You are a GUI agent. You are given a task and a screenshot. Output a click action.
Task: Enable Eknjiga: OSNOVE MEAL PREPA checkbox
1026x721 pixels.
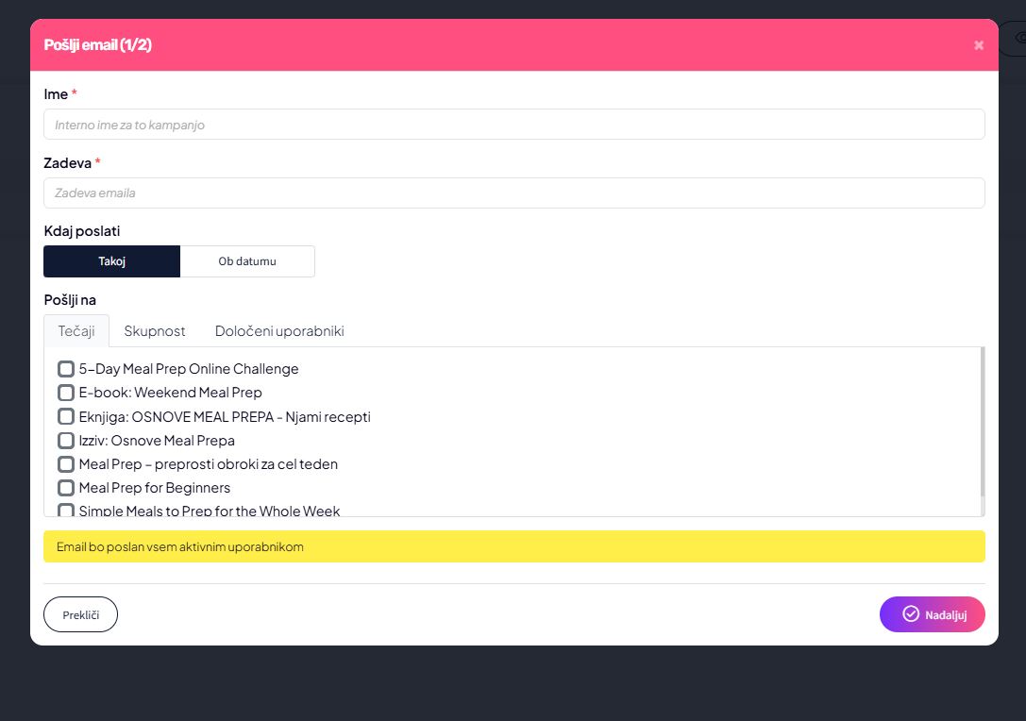[66, 416]
